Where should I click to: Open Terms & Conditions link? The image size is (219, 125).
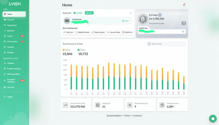click(114, 115)
